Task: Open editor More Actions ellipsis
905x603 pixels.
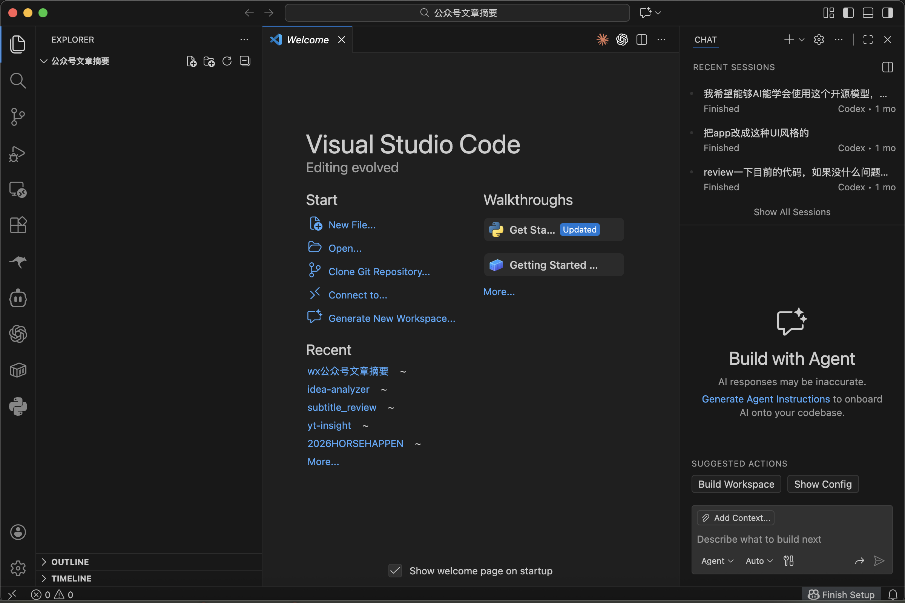Action: click(x=661, y=40)
